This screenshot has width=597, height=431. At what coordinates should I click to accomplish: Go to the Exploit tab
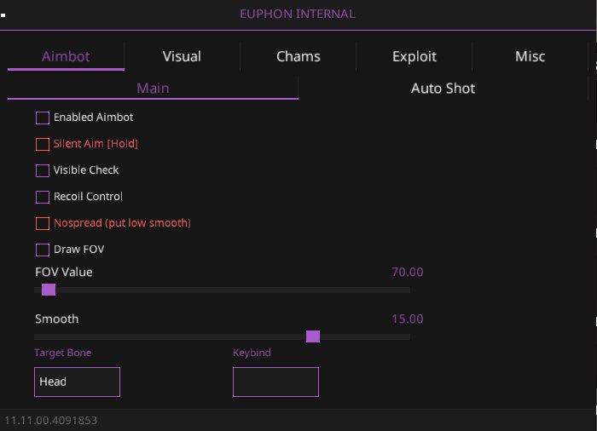tap(414, 57)
